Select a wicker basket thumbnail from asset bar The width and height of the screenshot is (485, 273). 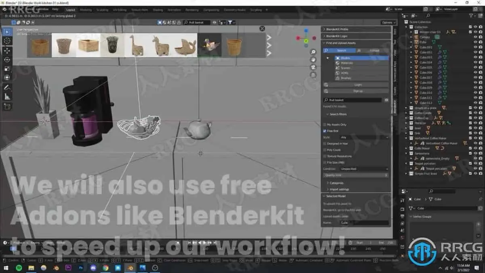(x=38, y=45)
